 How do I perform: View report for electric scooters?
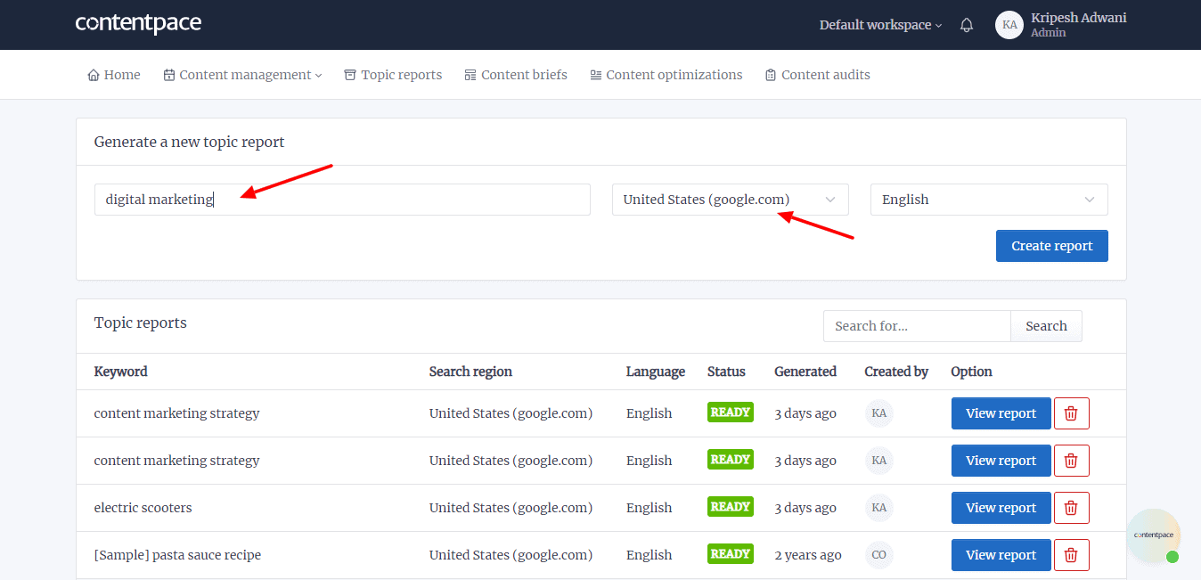(x=1001, y=508)
